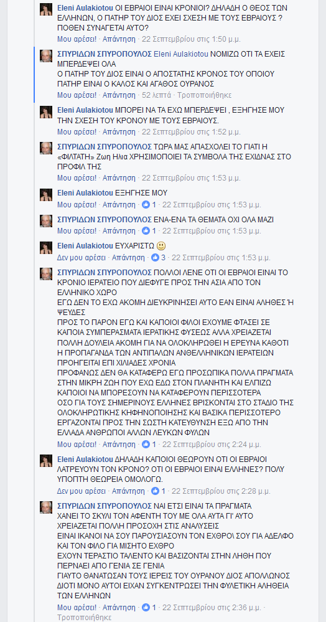The width and height of the screenshot is (326, 622).
Task: Toggle Δεν μου αρέσει on ΔΗΛΑΔΗ ΚΑΠΟΙΟΙ comment
Action: click(81, 491)
